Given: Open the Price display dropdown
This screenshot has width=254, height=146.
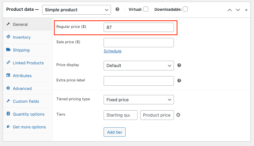Looking at the screenshot, I should click(139, 66).
